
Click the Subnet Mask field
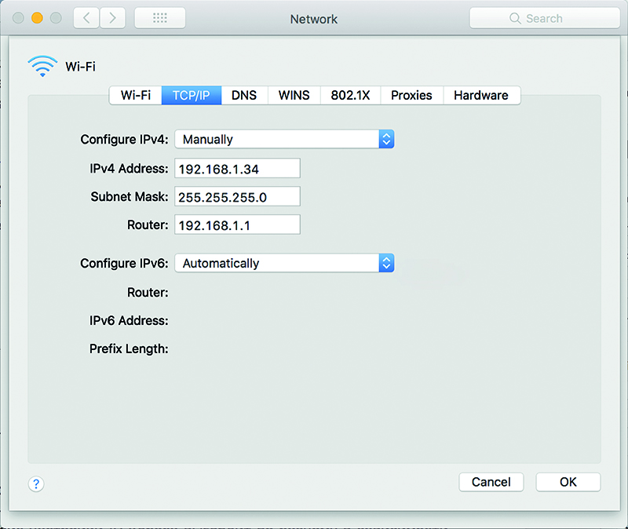coord(237,197)
